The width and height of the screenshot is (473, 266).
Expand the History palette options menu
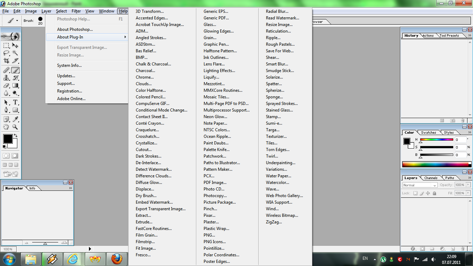pos(470,35)
